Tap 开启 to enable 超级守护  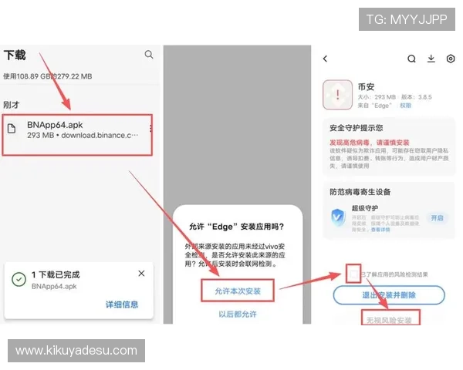coord(437,218)
